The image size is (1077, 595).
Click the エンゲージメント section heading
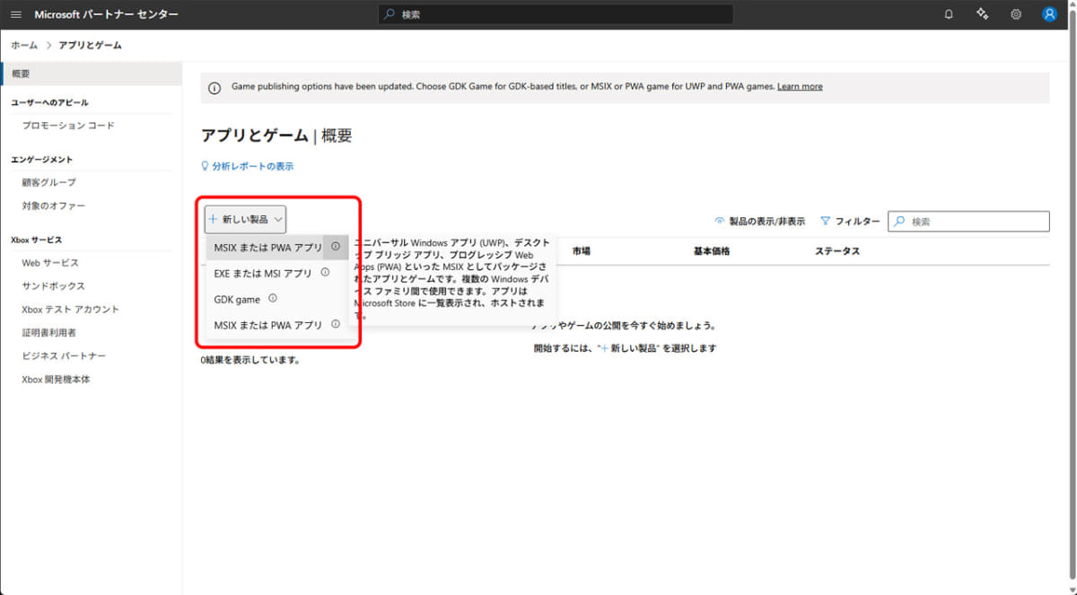(x=41, y=159)
